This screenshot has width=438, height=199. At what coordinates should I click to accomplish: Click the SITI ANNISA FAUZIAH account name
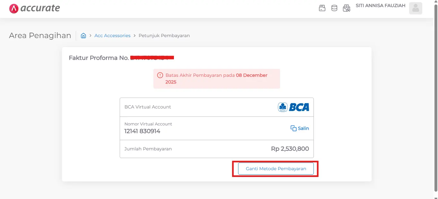pos(380,5)
